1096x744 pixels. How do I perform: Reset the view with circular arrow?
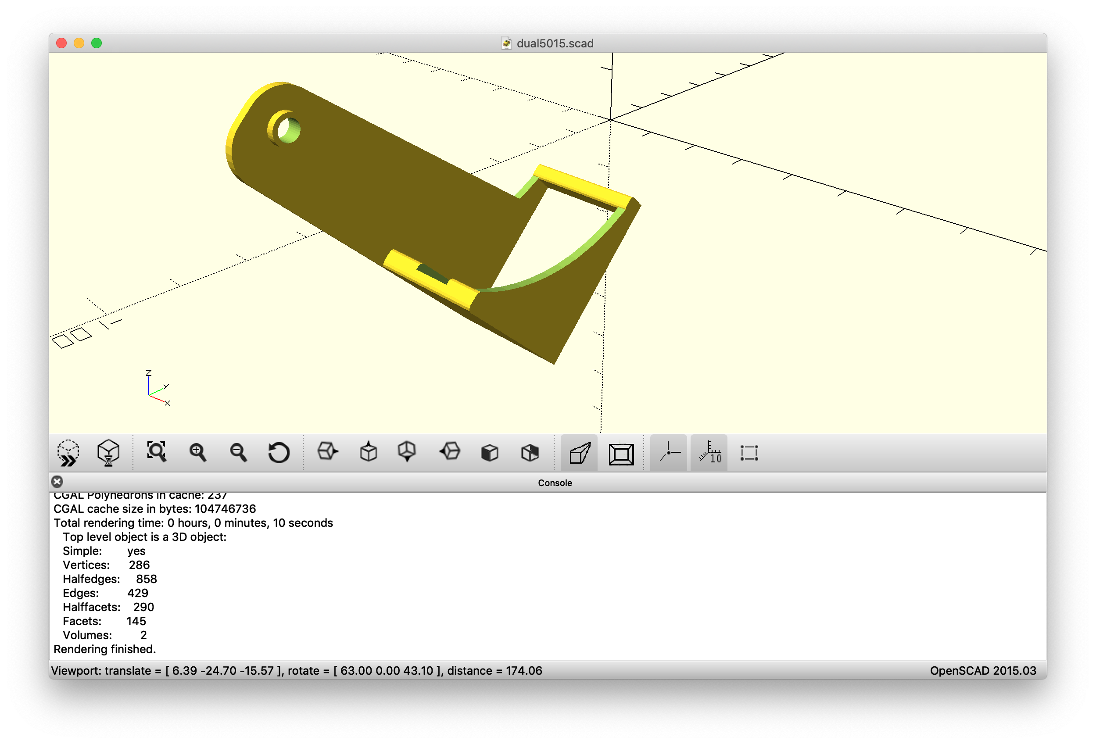click(279, 453)
